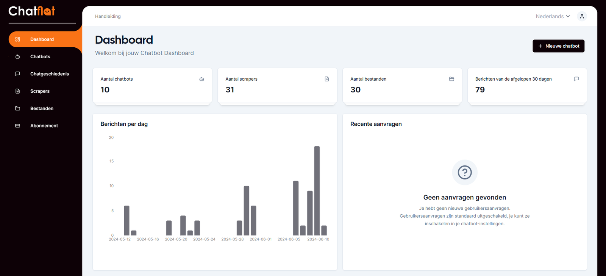606x276 pixels.
Task: Click the file icon on Aantal scrapers card
Action: pos(327,79)
